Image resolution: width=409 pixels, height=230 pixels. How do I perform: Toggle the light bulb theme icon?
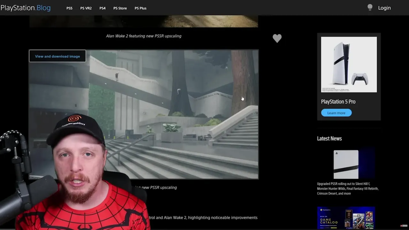coord(370,7)
